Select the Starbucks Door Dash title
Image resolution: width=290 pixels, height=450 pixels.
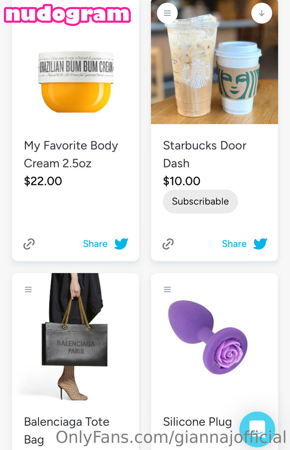click(205, 154)
